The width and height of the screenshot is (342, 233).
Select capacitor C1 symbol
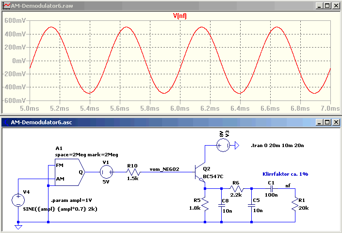pyautogui.click(x=271, y=188)
